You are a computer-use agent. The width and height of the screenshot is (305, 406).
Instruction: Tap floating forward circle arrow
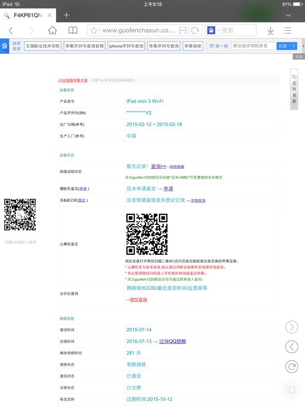[292, 327]
